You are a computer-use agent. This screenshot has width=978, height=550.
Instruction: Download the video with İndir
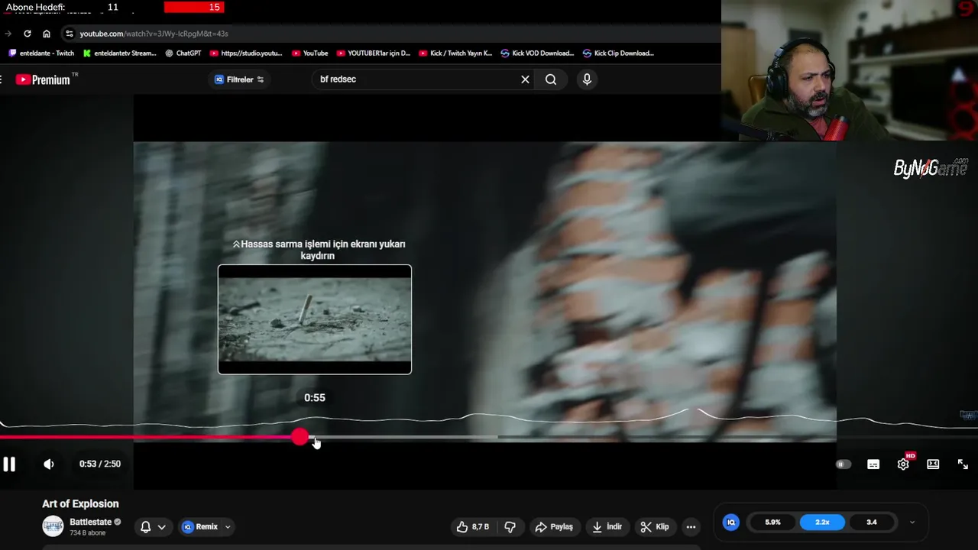click(x=607, y=527)
